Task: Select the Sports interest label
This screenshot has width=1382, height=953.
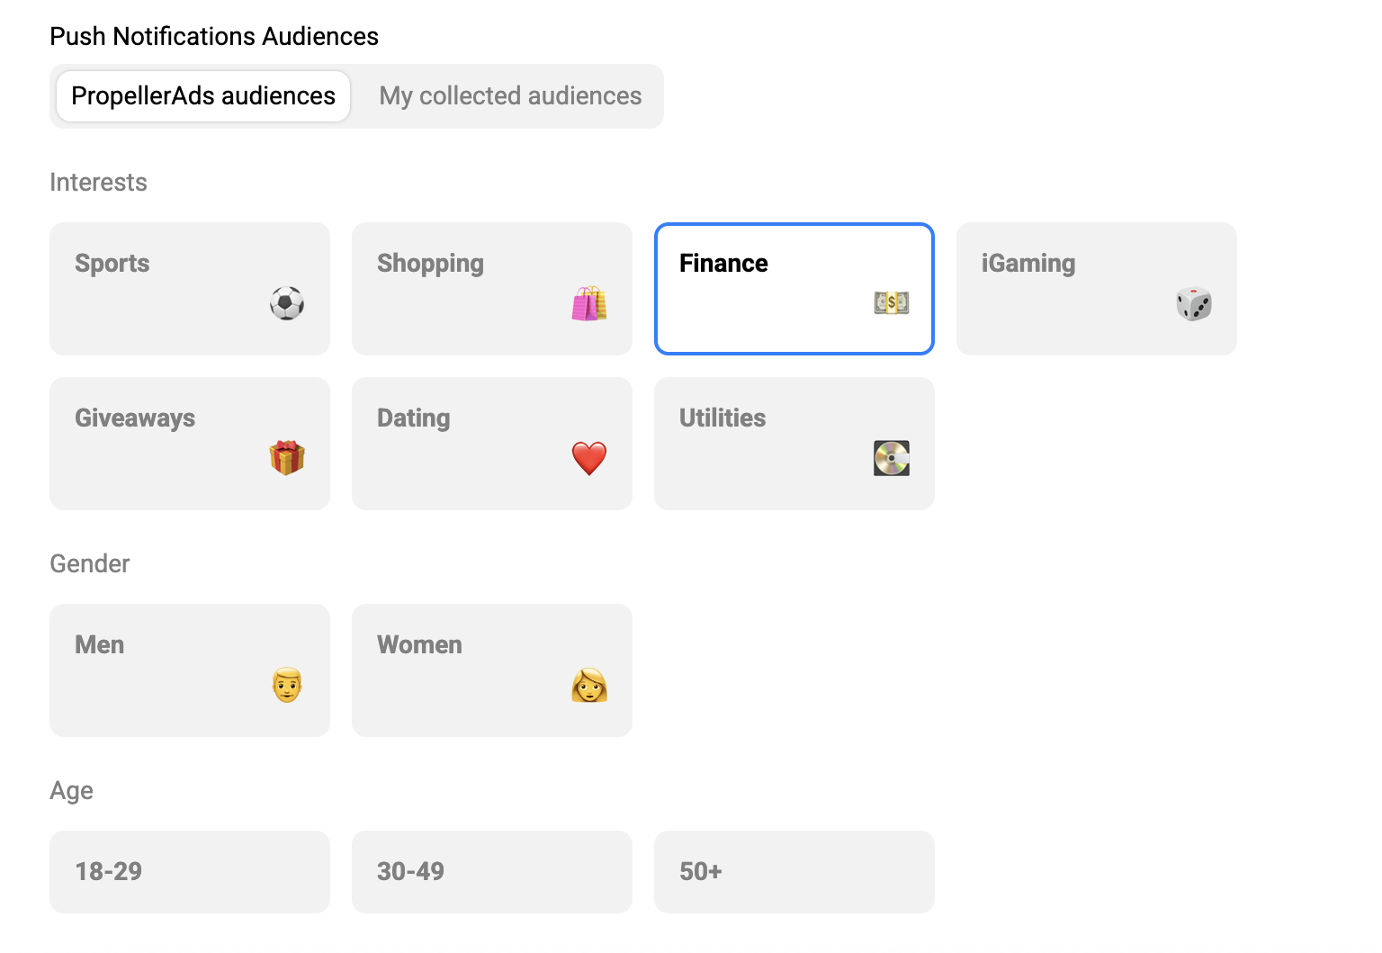Action: click(112, 264)
